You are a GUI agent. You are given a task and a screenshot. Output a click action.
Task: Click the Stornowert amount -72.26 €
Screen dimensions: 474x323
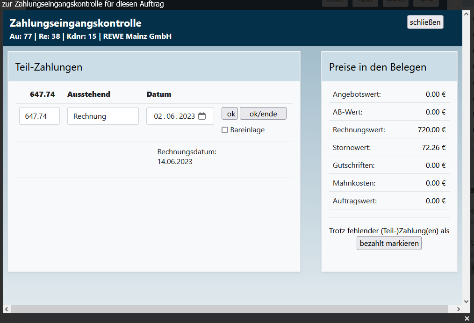(x=432, y=148)
